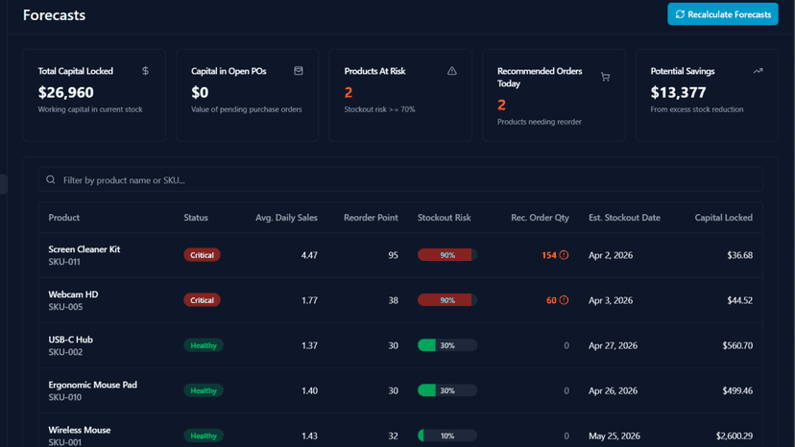Sort by the Status column header
The image size is (795, 447).
point(196,218)
